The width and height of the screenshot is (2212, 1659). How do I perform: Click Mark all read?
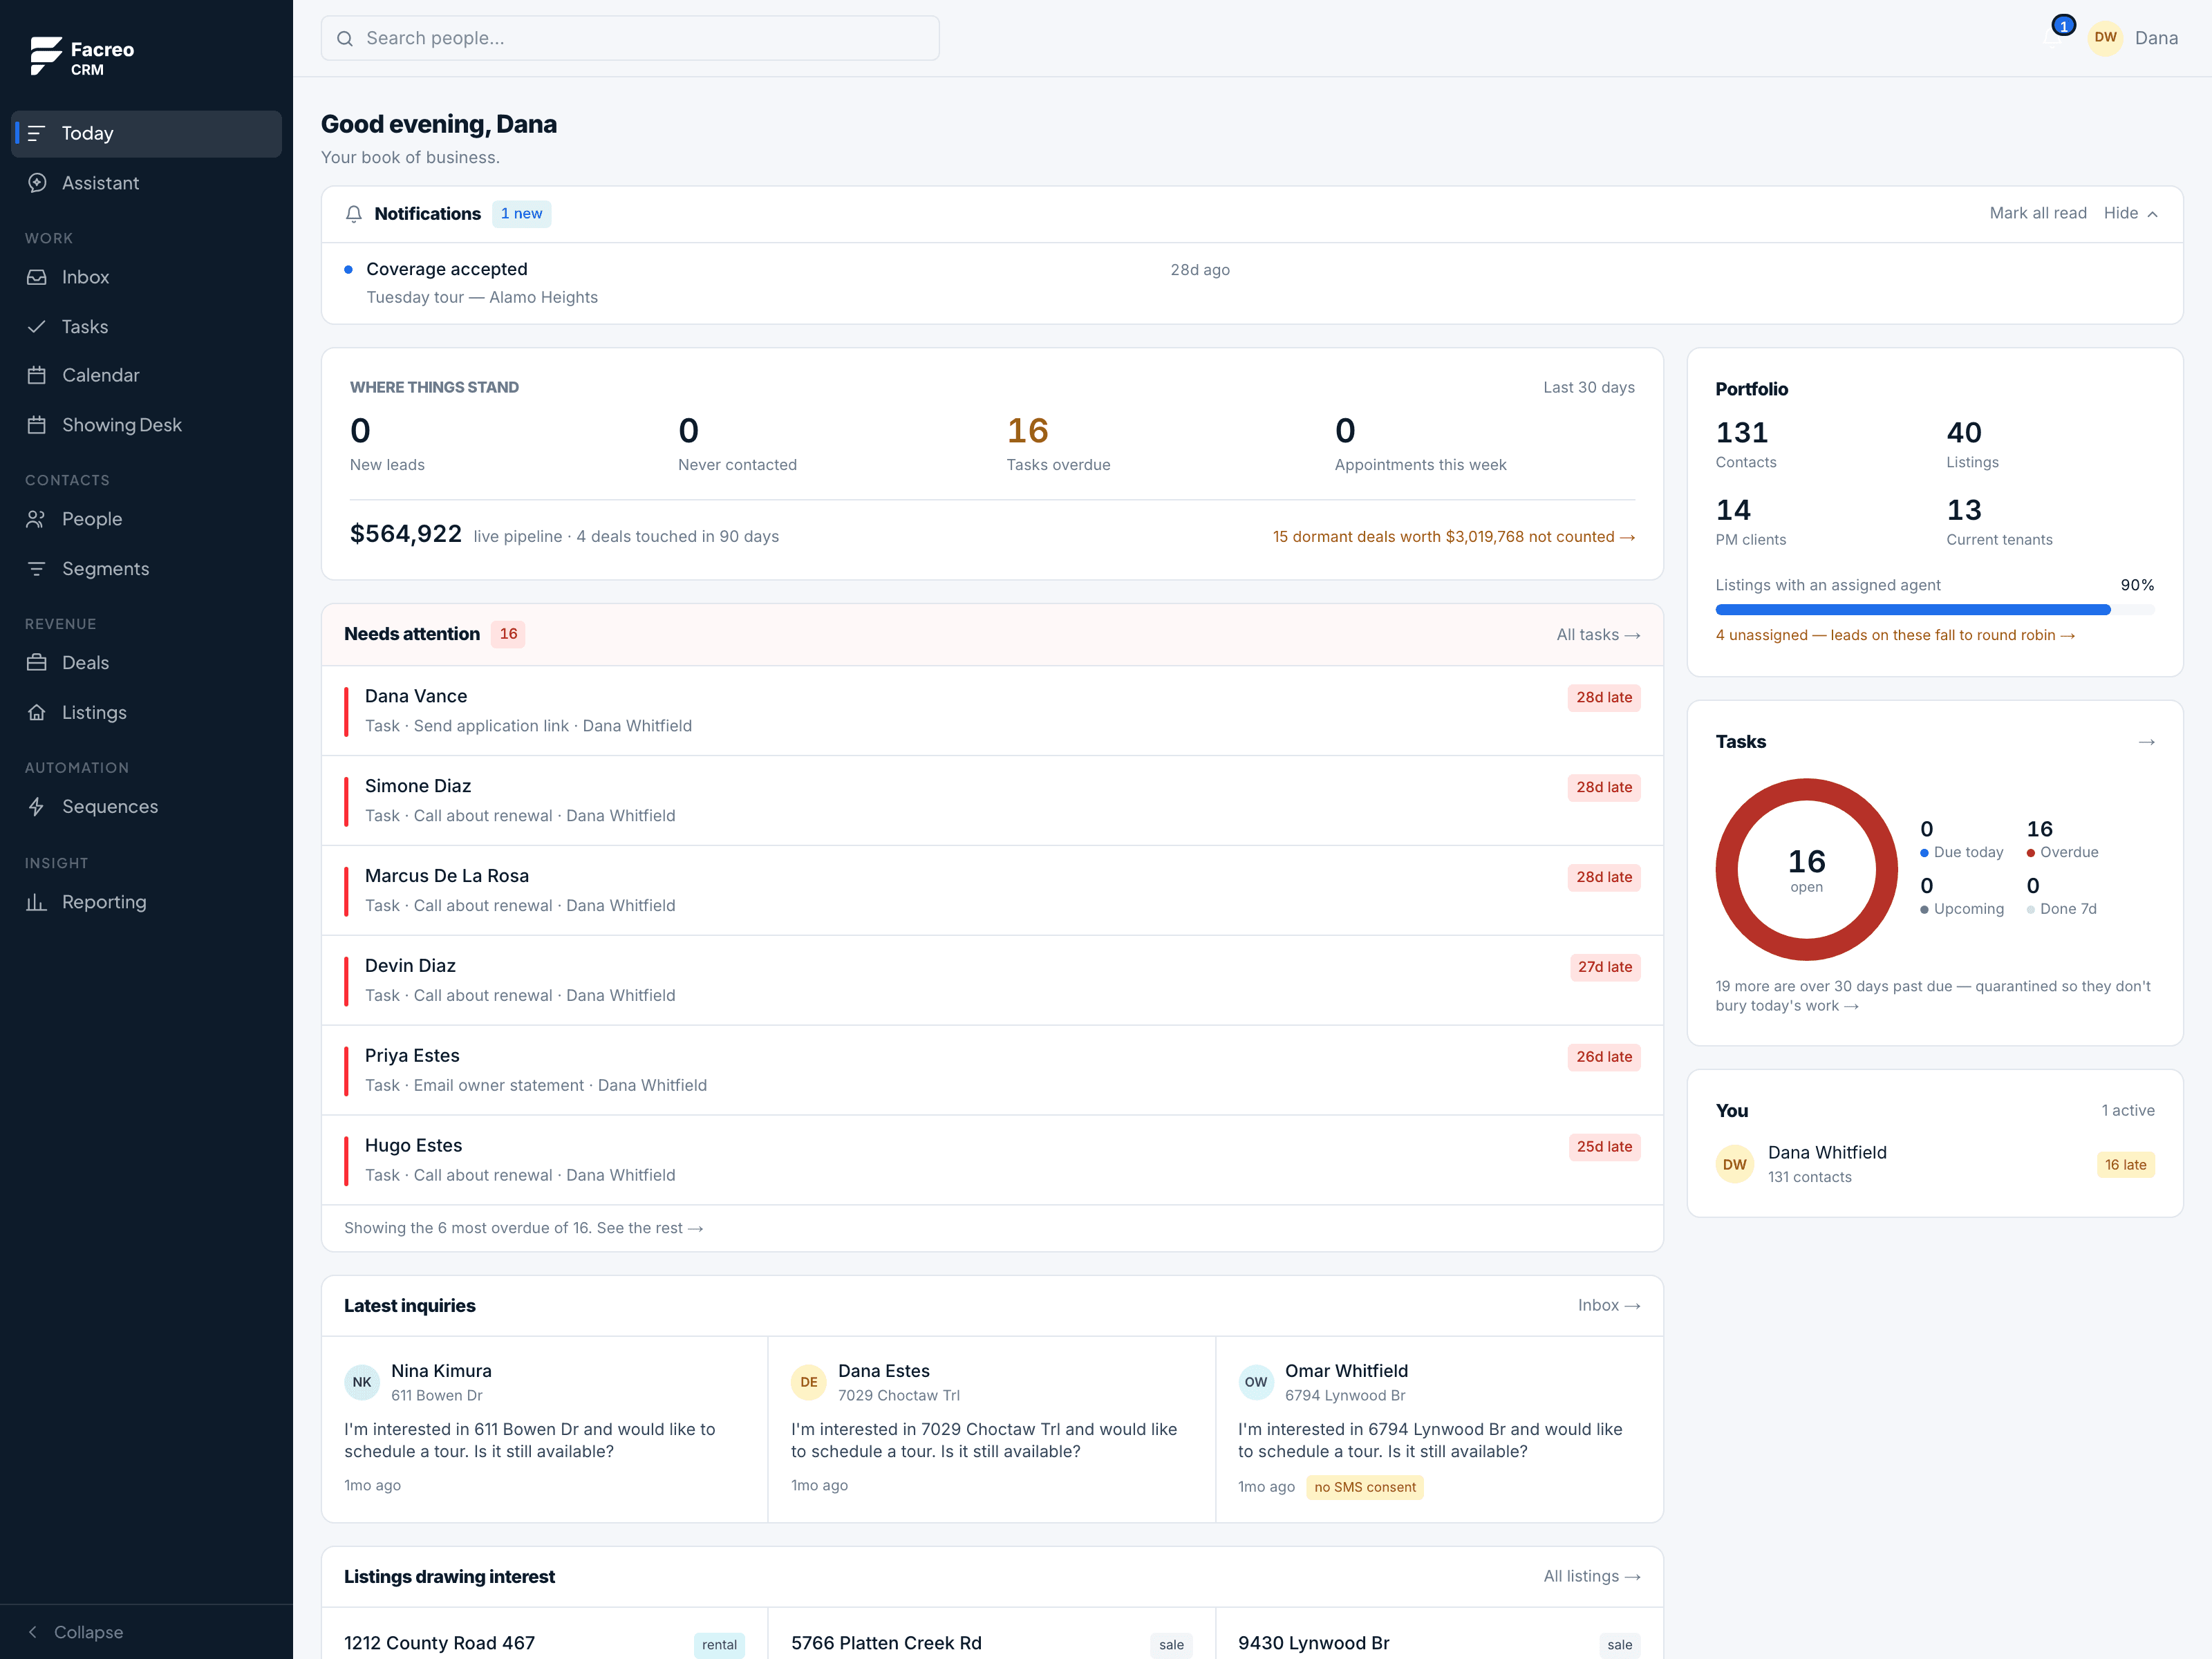2037,213
